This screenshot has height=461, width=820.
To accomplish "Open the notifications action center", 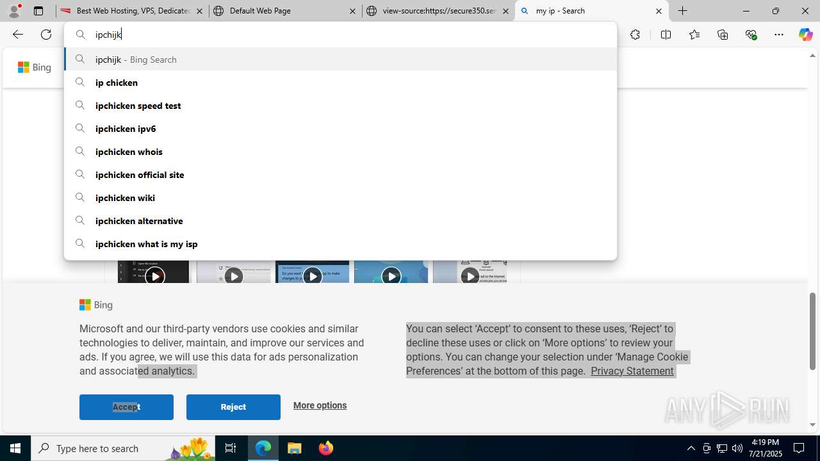I will pos(799,448).
